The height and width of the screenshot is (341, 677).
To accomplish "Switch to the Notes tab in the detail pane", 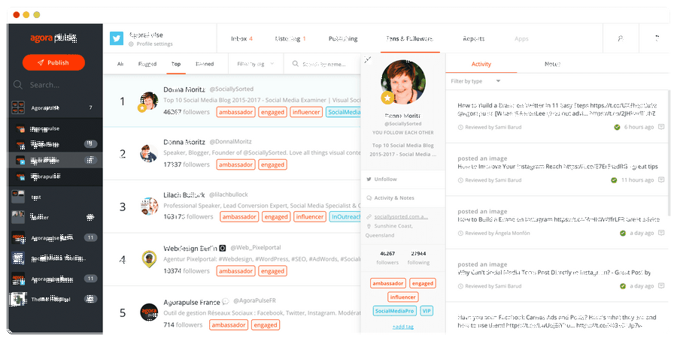I will click(552, 64).
